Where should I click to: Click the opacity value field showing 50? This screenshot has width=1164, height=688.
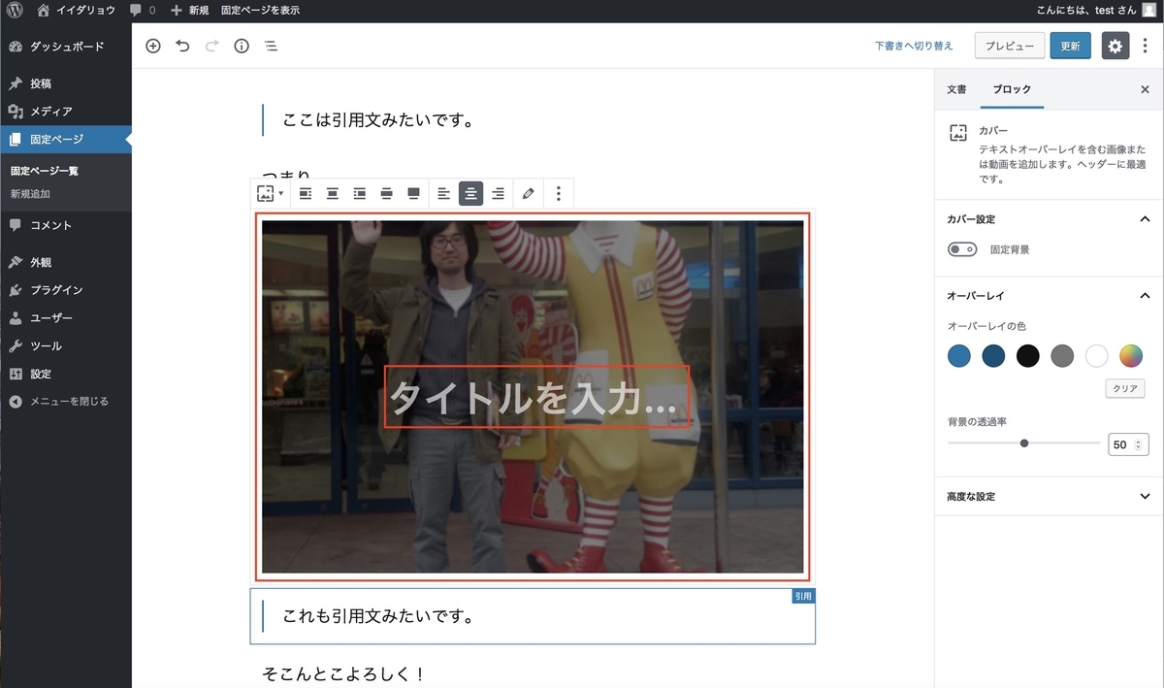click(1128, 444)
